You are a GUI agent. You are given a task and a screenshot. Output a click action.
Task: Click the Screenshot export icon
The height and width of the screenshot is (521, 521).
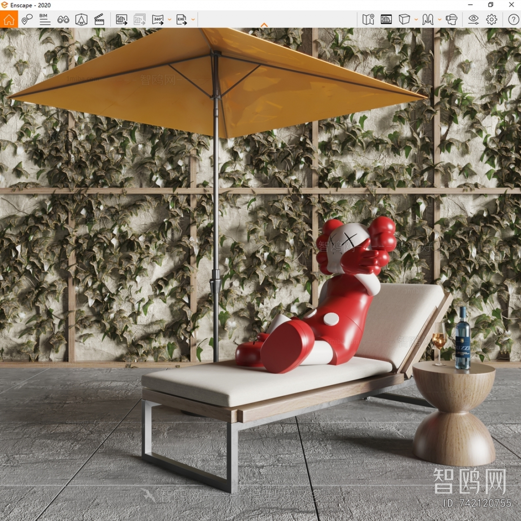(x=122, y=19)
